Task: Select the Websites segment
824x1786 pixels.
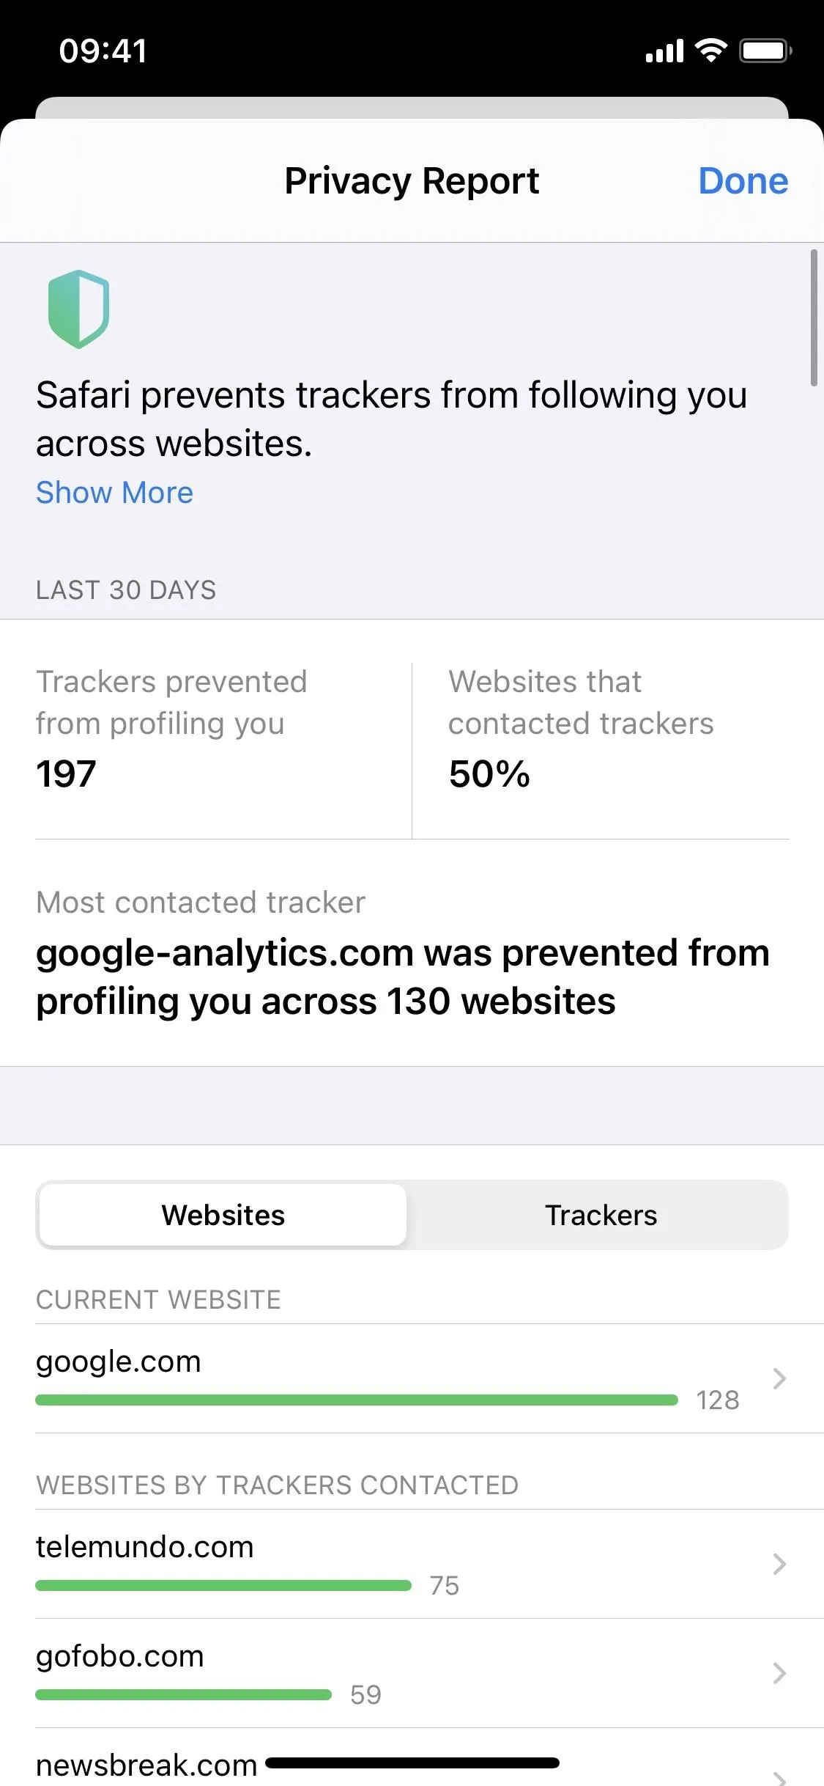Action: [x=223, y=1215]
